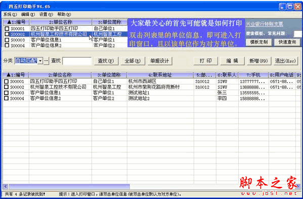Click the 新增(F9) button
The image size is (303, 199).
coord(259,61)
